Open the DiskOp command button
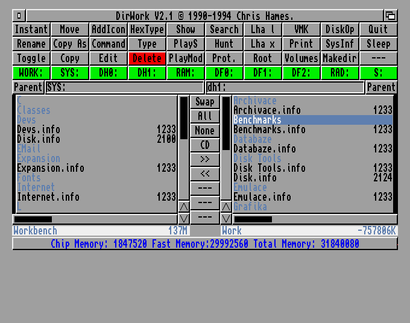410x323 pixels. pos(339,30)
